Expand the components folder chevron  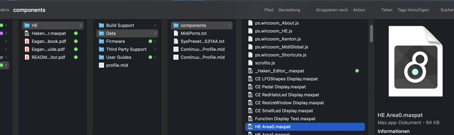point(229,25)
